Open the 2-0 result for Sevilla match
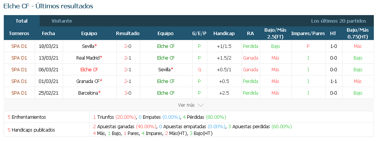The width and height of the screenshot is (381, 141). coord(128,46)
